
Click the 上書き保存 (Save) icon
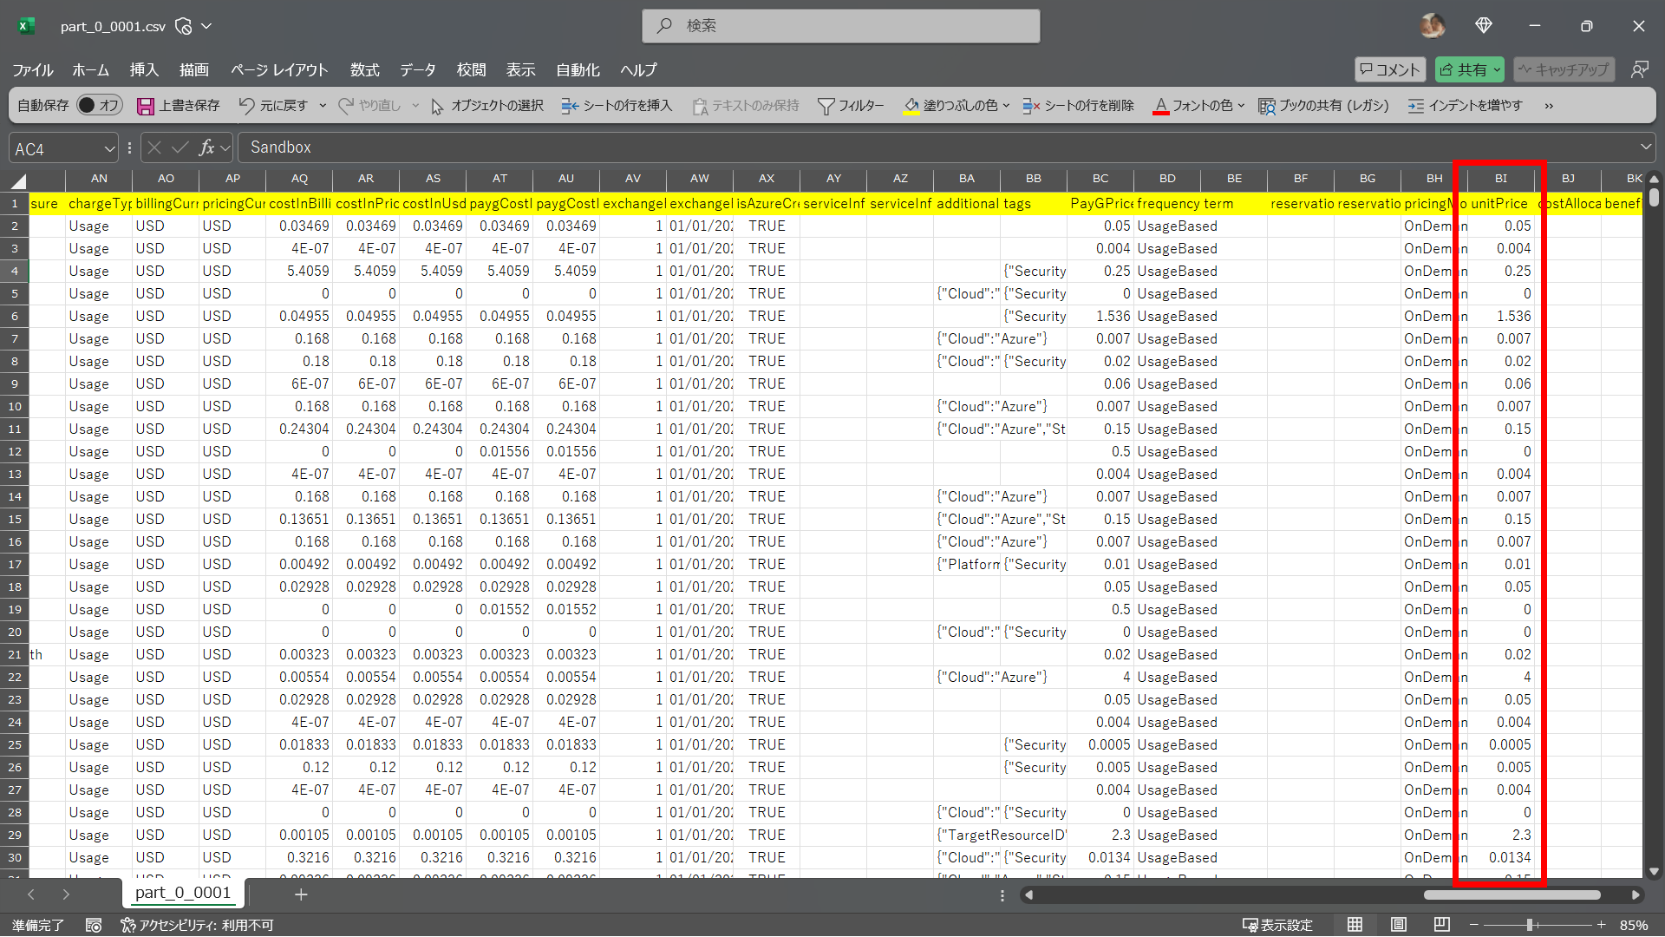(145, 105)
